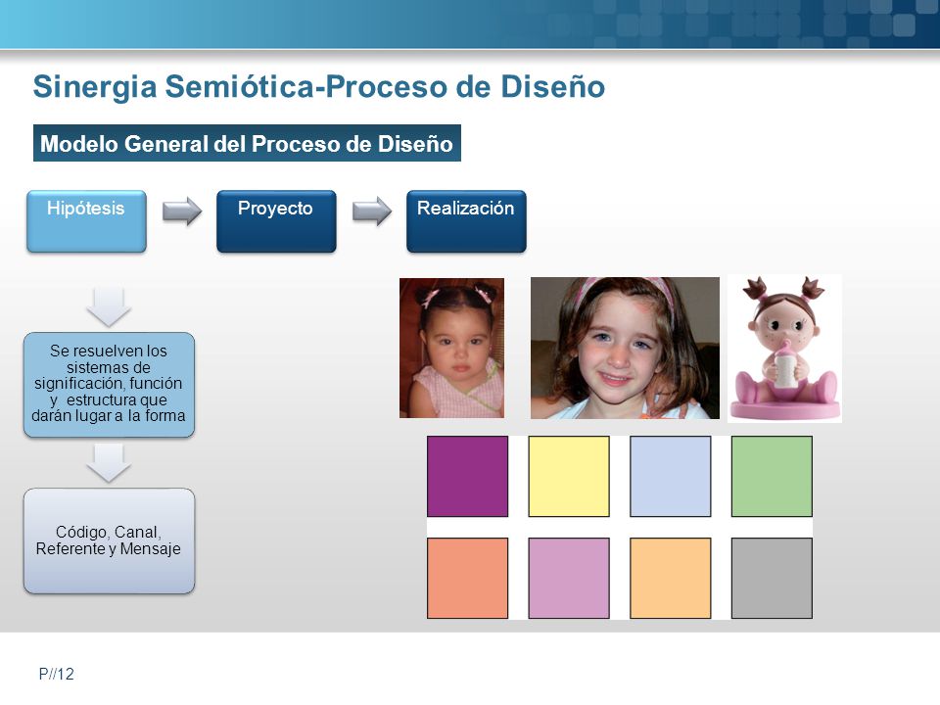Click the arrow between Proyecto and Realización
The height and width of the screenshot is (705, 940).
pos(372,211)
